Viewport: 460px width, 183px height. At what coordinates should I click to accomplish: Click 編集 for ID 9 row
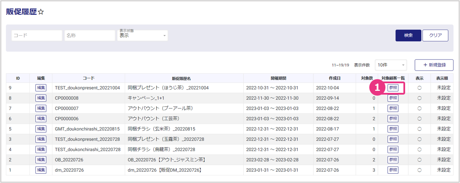pos(41,88)
